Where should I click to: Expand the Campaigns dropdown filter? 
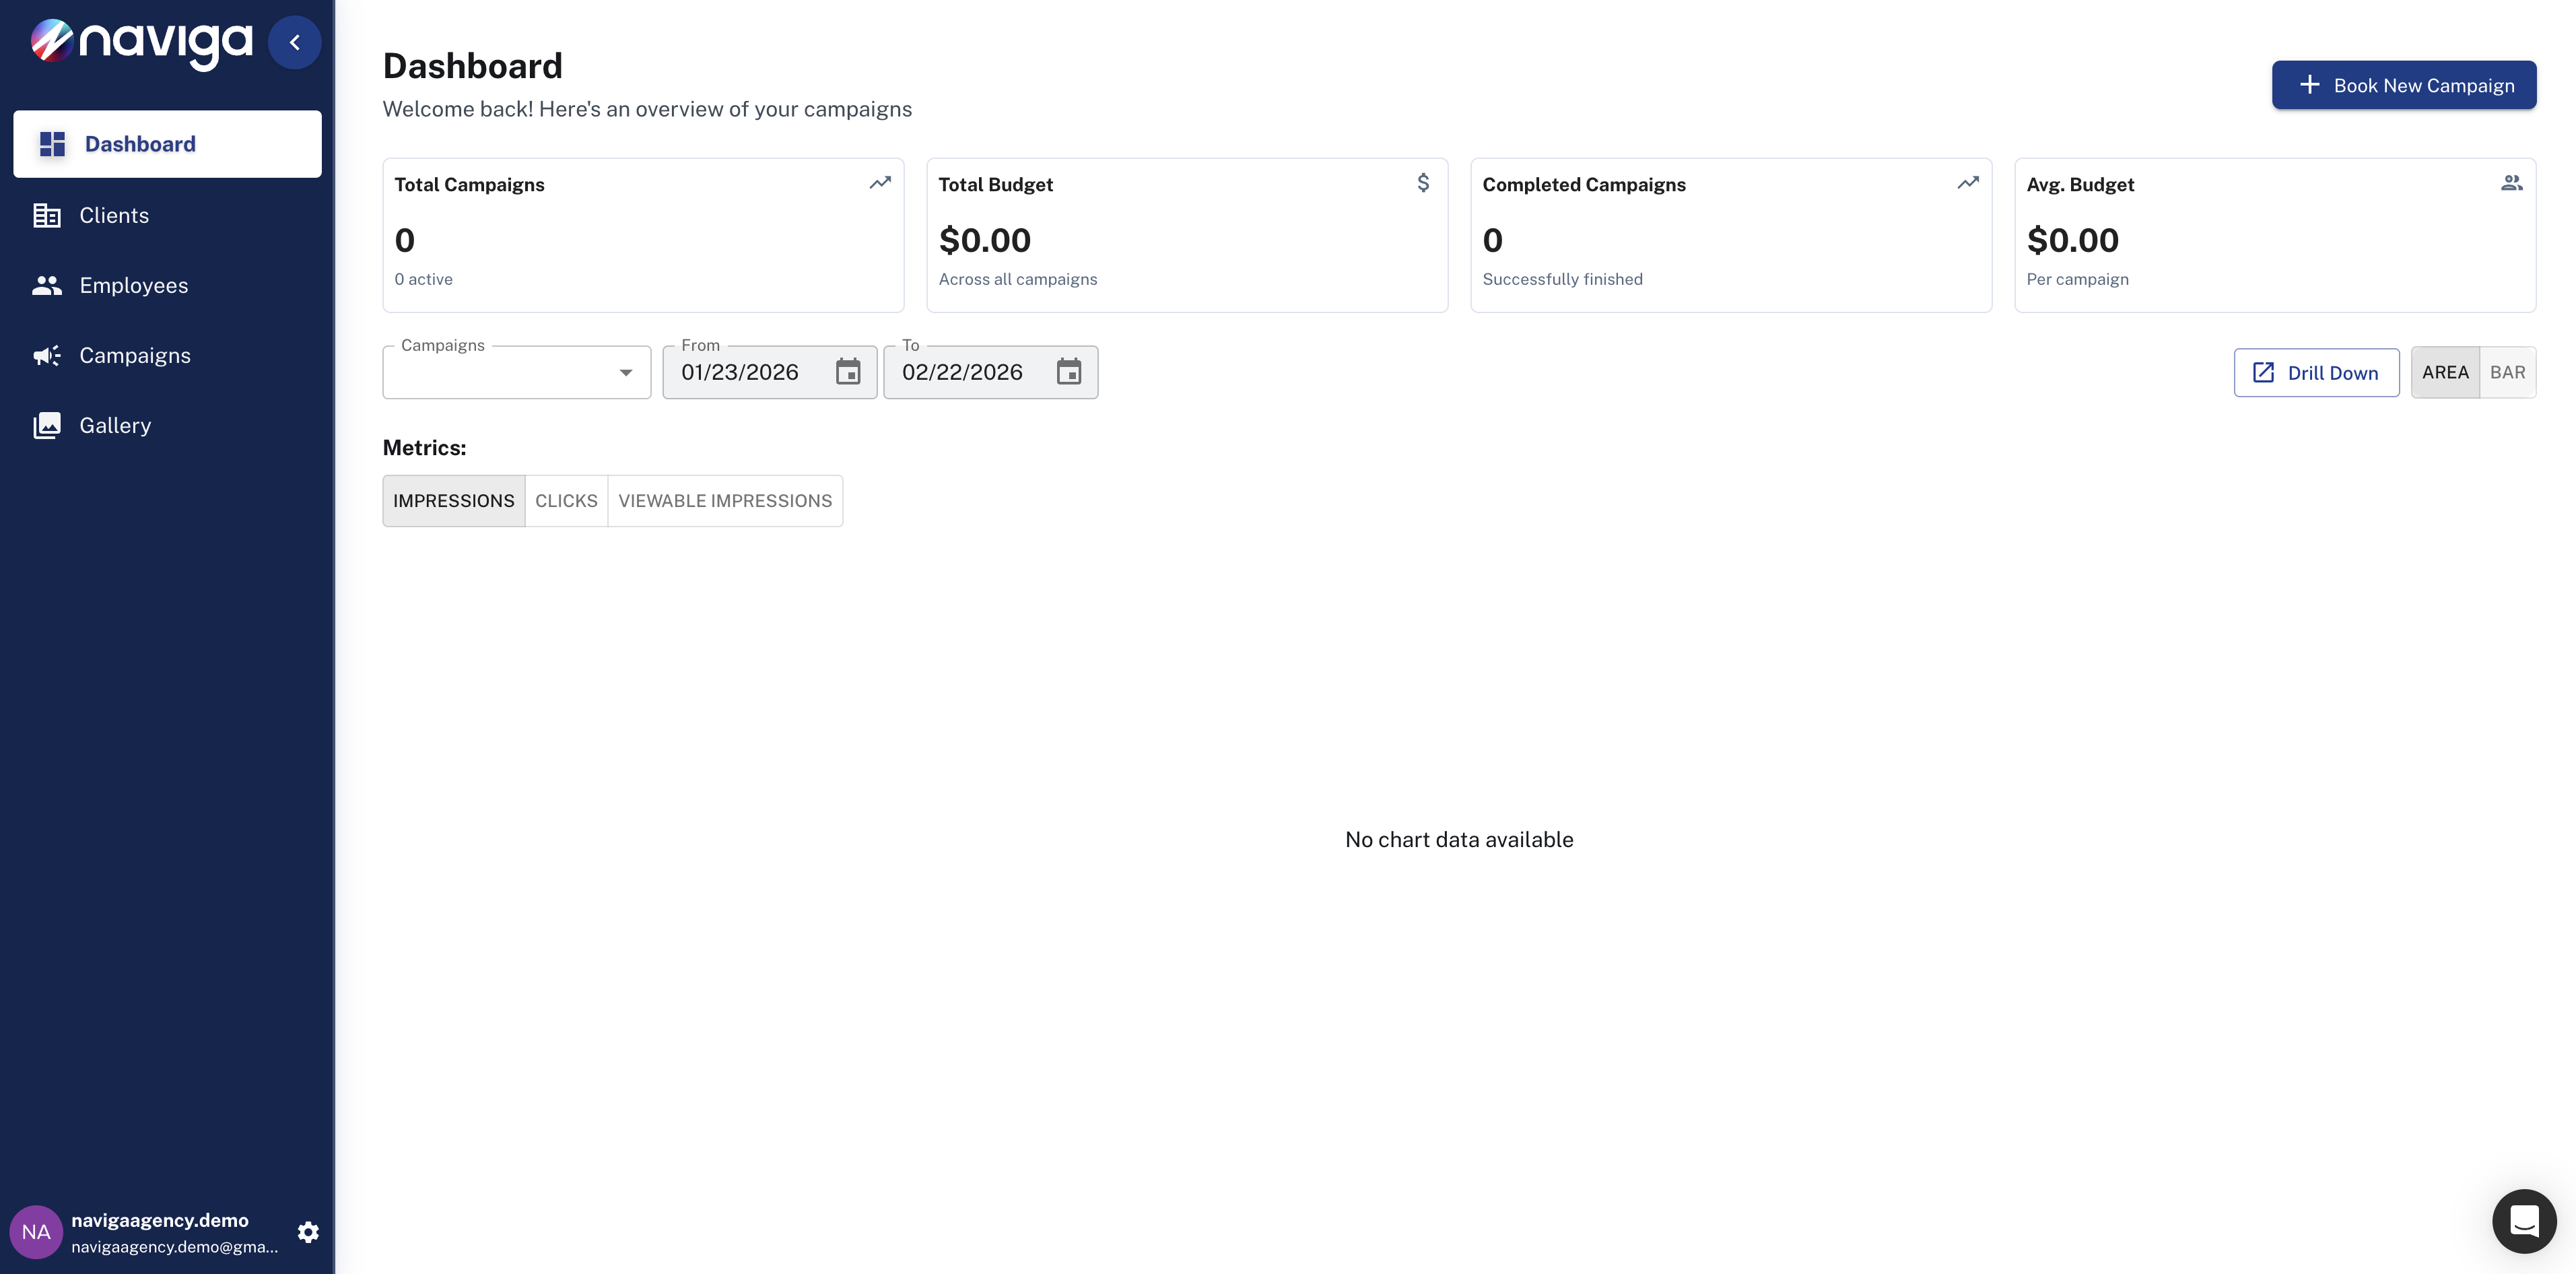(x=516, y=372)
